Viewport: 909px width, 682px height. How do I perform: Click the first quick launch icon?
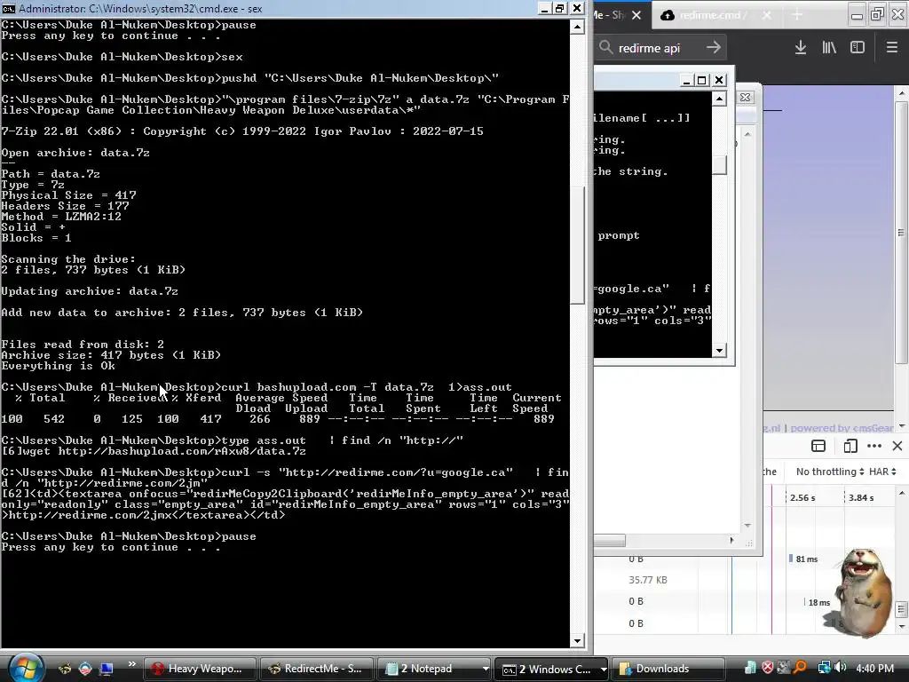point(64,669)
